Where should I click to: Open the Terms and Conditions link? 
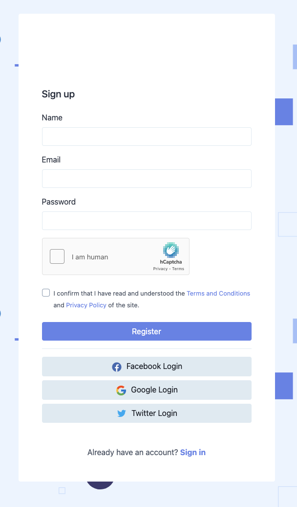(x=218, y=293)
